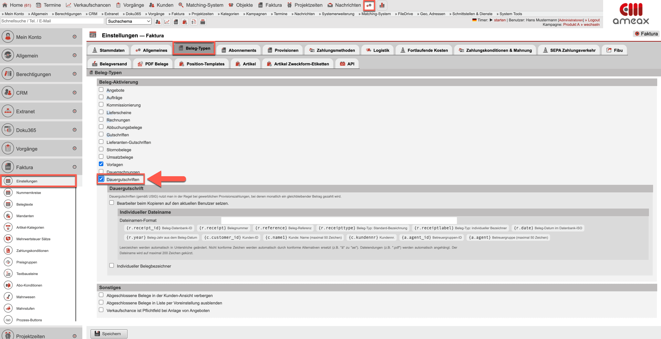Uncheck the Dauergutschriften checkbox

[x=101, y=179]
